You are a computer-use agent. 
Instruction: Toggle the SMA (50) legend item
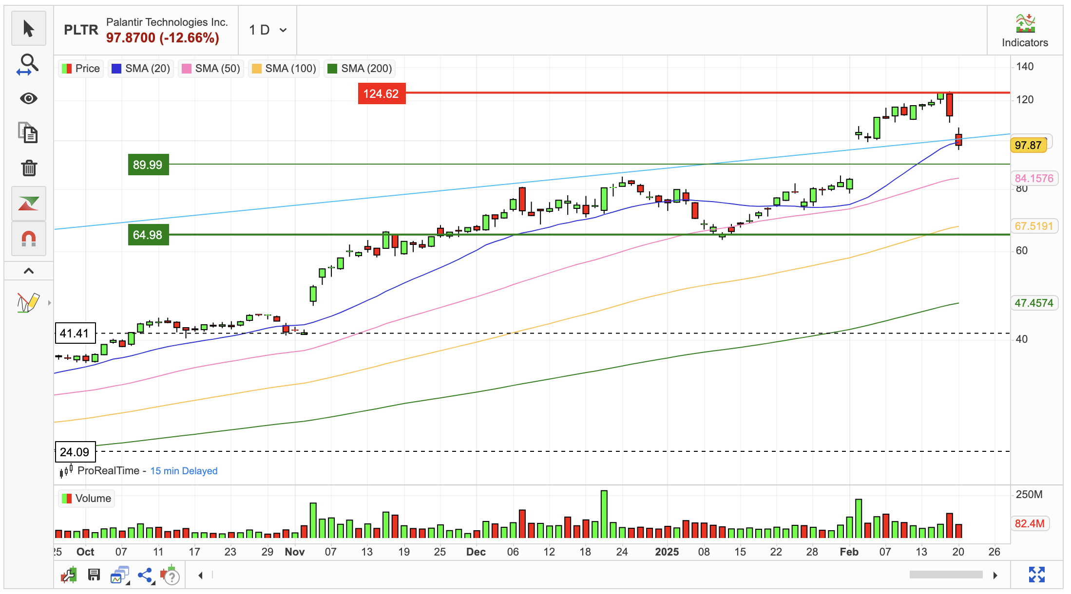(x=211, y=69)
